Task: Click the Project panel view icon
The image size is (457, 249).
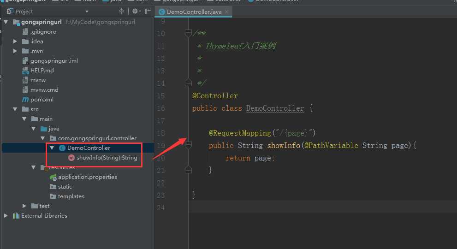Action: (x=10, y=12)
